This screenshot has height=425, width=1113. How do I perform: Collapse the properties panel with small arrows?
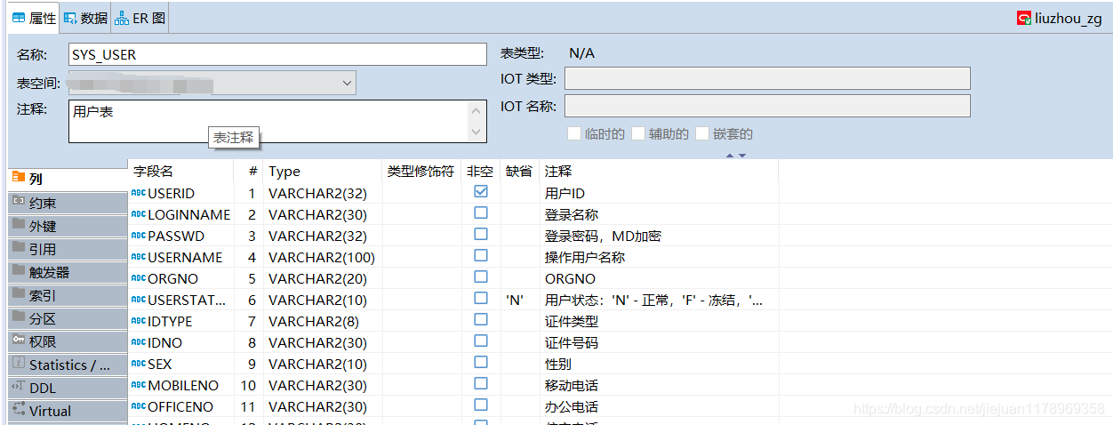pyautogui.click(x=735, y=156)
